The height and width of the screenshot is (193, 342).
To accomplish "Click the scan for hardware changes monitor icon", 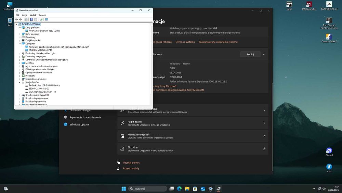I will [47, 20].
